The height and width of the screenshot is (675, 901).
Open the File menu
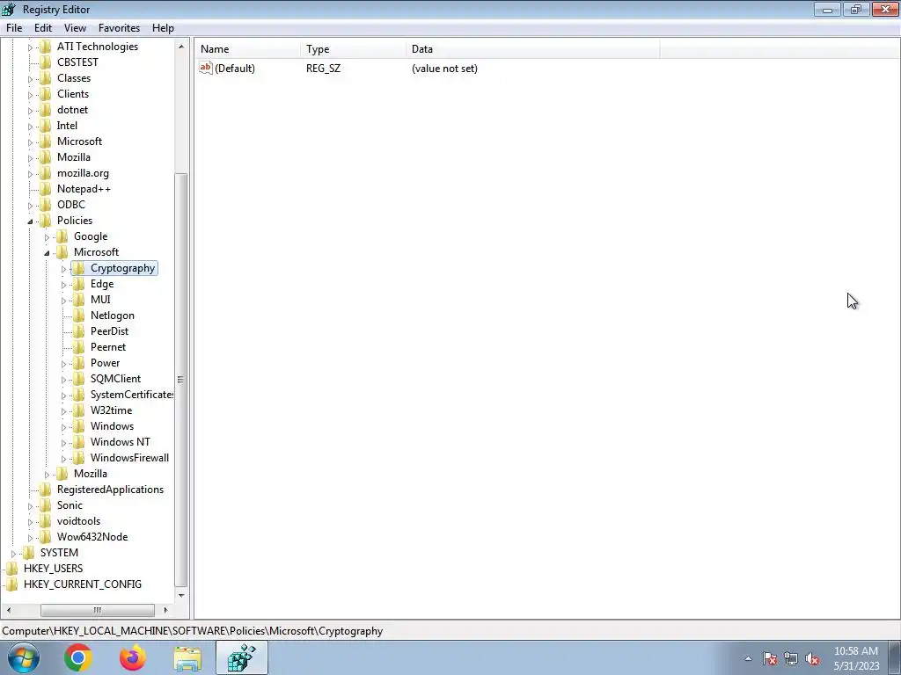pyautogui.click(x=14, y=27)
